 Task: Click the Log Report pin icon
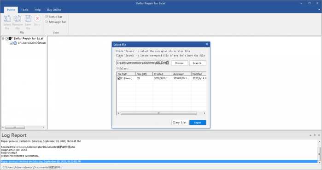pyautogui.click(x=315, y=135)
